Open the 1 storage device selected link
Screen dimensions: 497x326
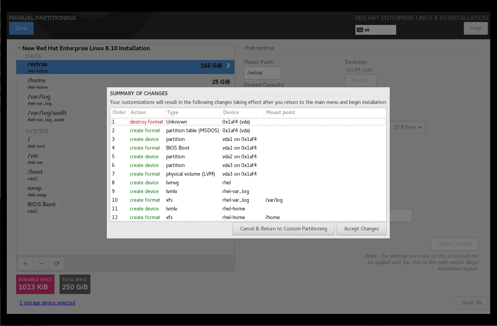pyautogui.click(x=47, y=303)
